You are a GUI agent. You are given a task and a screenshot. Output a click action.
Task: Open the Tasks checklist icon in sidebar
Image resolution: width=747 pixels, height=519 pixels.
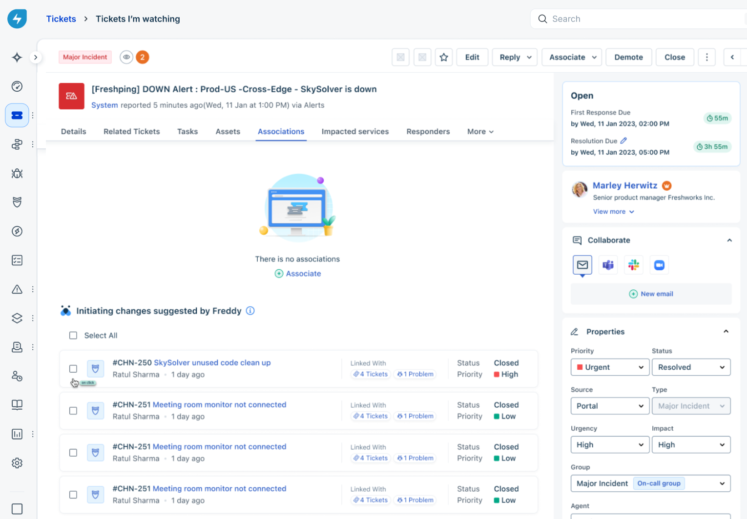[17, 260]
